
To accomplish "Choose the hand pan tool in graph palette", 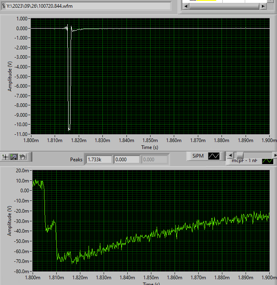I will pyautogui.click(x=22, y=157).
